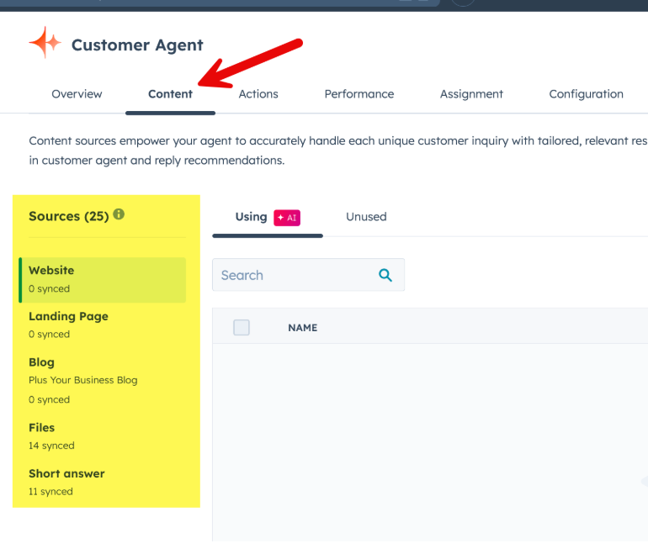
Task: Click the Customer Agent sparkle logo
Action: [45, 43]
